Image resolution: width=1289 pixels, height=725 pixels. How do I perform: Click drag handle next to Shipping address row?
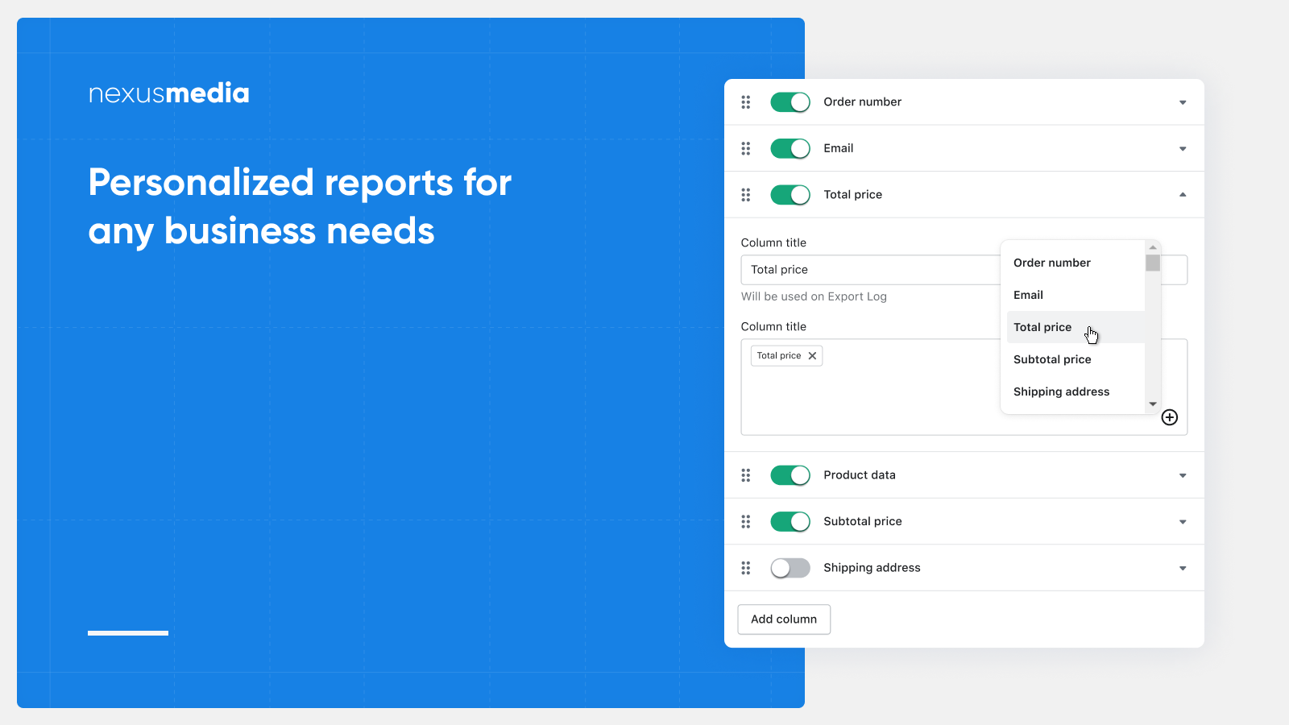click(746, 568)
